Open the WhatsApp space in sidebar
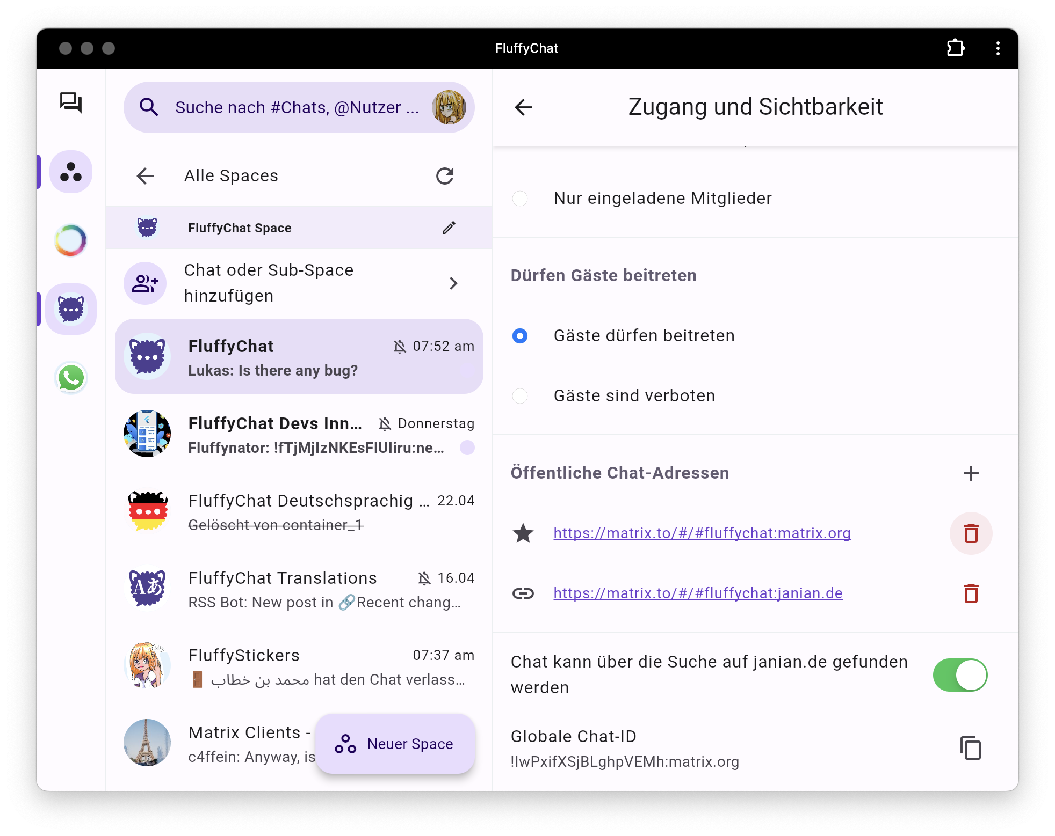Image resolution: width=1055 pixels, height=836 pixels. [x=71, y=378]
